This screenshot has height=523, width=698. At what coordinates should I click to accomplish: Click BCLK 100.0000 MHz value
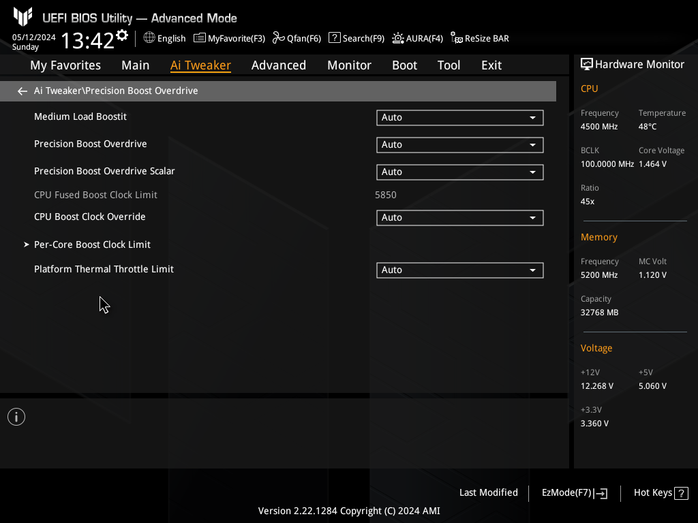tap(607, 164)
